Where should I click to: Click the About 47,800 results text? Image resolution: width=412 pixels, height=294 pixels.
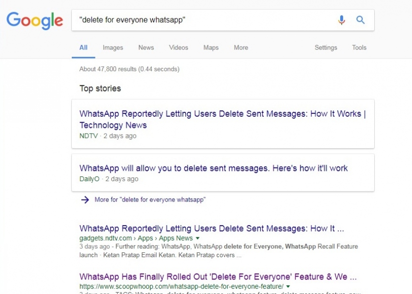tap(129, 69)
